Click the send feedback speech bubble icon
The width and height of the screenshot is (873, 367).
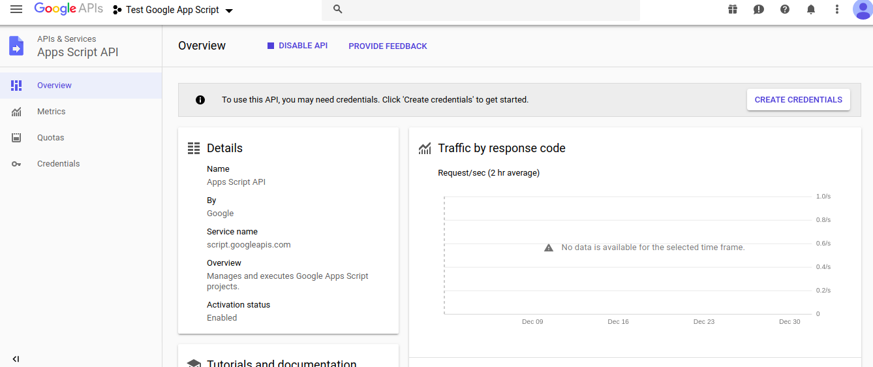(x=759, y=9)
